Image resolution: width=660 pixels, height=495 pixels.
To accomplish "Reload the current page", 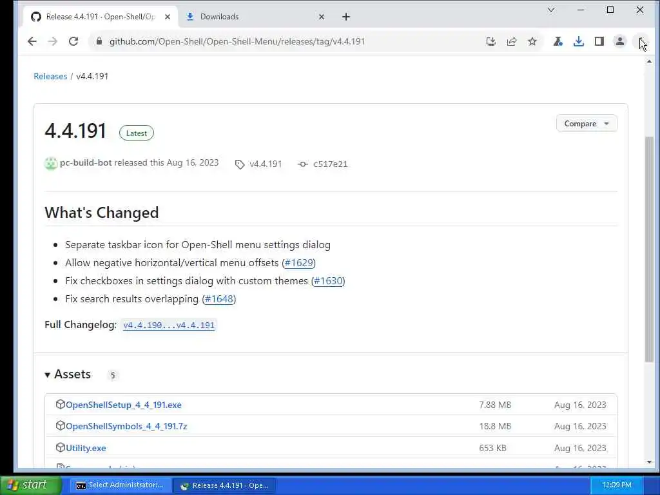I will tap(73, 41).
